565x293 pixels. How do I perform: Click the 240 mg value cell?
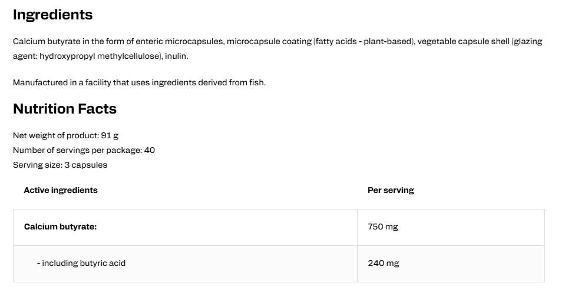pos(451,264)
